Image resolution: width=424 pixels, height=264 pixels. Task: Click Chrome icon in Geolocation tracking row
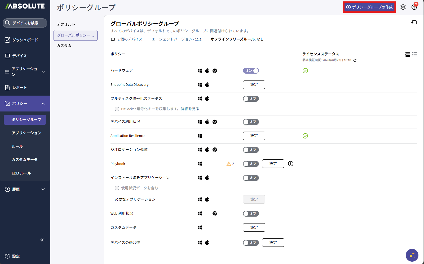(215, 150)
